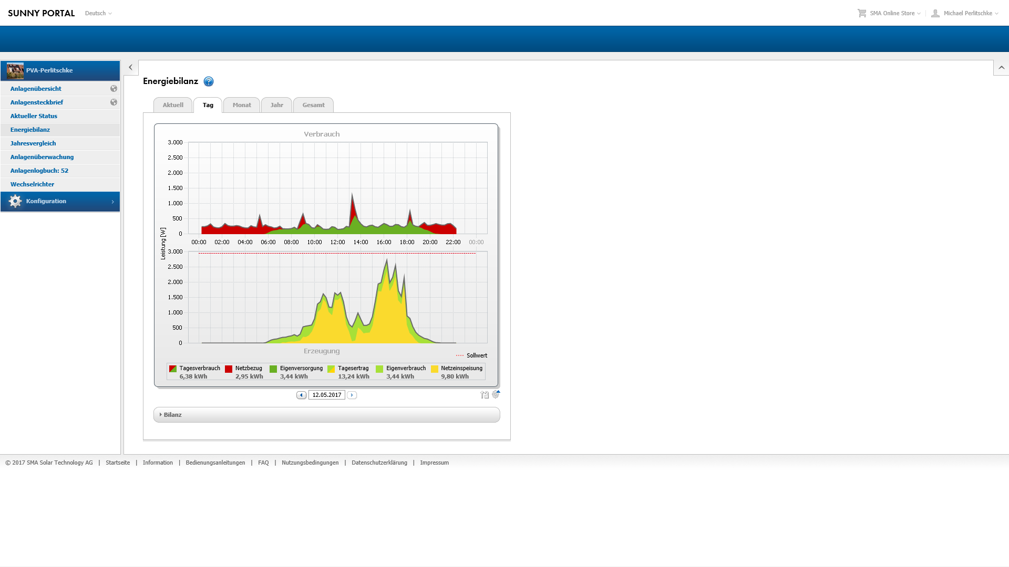Viewport: 1009px width, 567px height.
Task: Open Michael Perlitschke user menu
Action: (965, 13)
